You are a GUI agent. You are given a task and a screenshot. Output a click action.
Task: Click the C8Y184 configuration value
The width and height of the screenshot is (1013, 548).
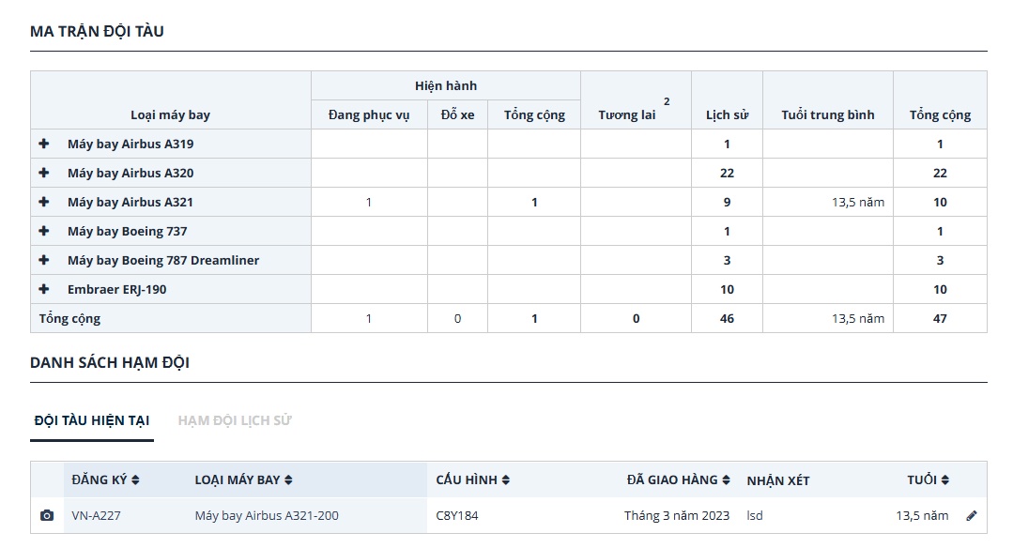coord(457,516)
